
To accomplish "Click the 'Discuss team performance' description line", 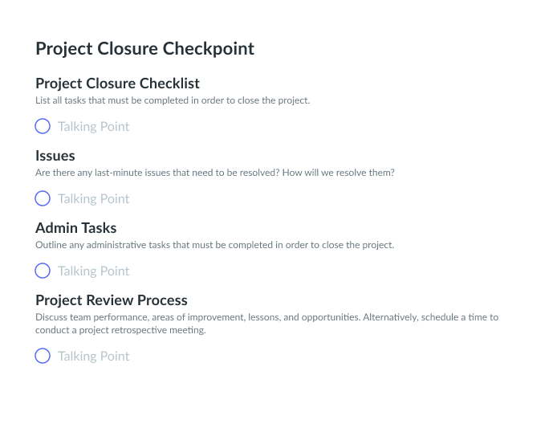I will [266, 317].
